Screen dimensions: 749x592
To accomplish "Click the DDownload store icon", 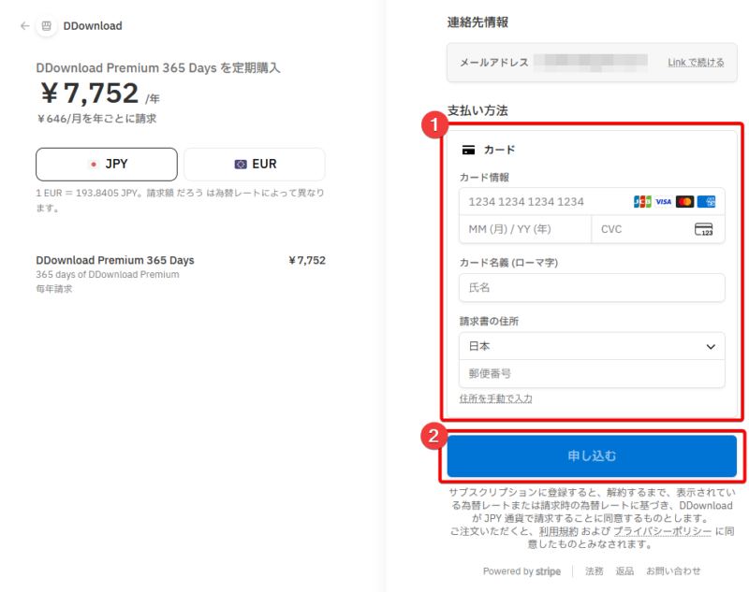I will pyautogui.click(x=46, y=26).
